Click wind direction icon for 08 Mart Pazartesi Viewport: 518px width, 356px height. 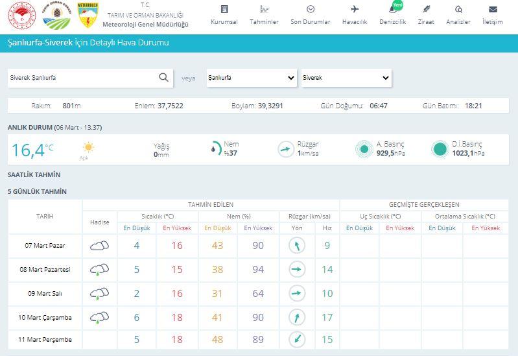click(297, 269)
